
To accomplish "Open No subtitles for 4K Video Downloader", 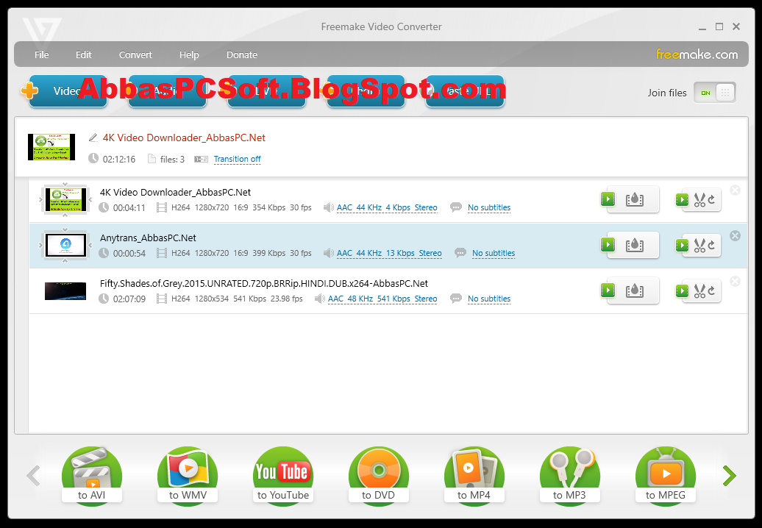I will pos(489,207).
